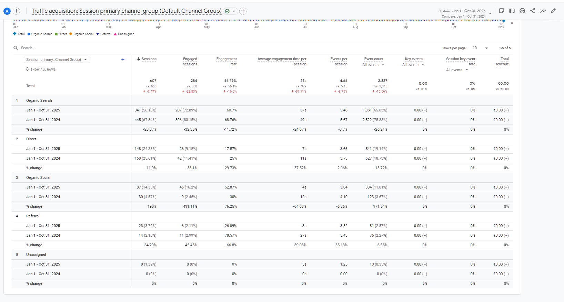Open the Rows per page dropdown
This screenshot has height=302, width=564.
pyautogui.click(x=480, y=48)
